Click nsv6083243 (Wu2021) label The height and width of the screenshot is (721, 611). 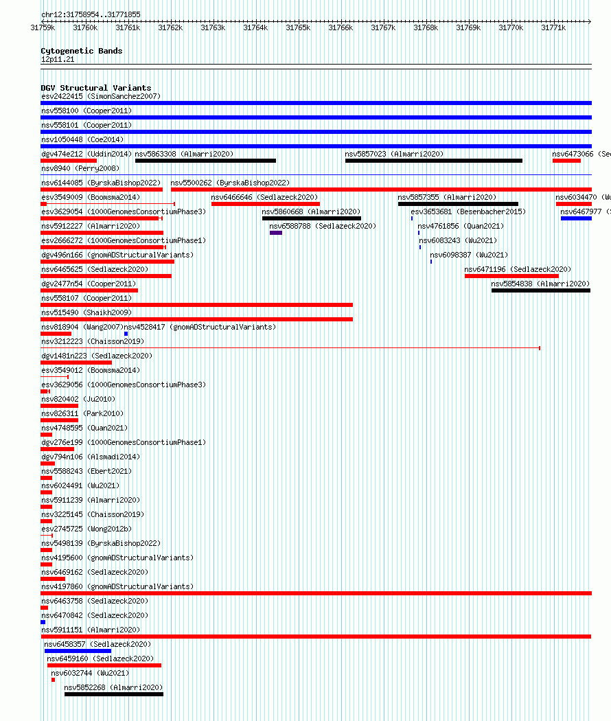pos(458,240)
